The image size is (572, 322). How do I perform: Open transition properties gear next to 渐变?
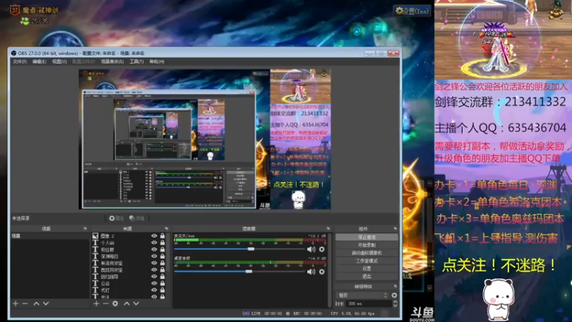pyautogui.click(x=395, y=295)
